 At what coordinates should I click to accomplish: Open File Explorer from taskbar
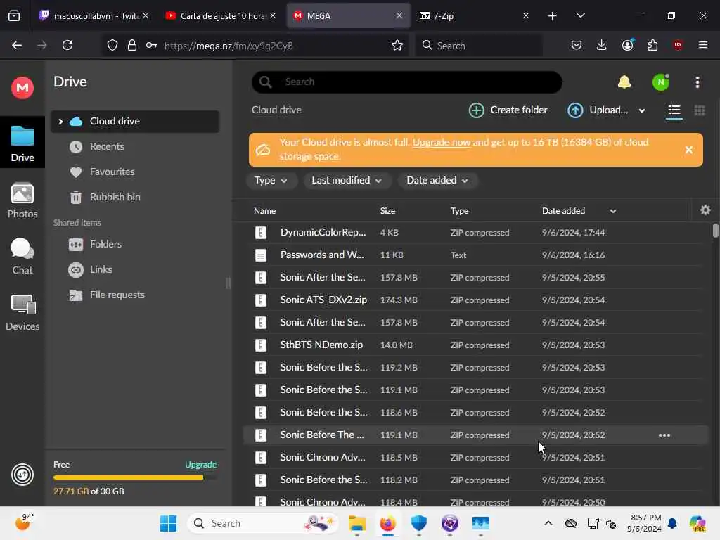pos(356,523)
